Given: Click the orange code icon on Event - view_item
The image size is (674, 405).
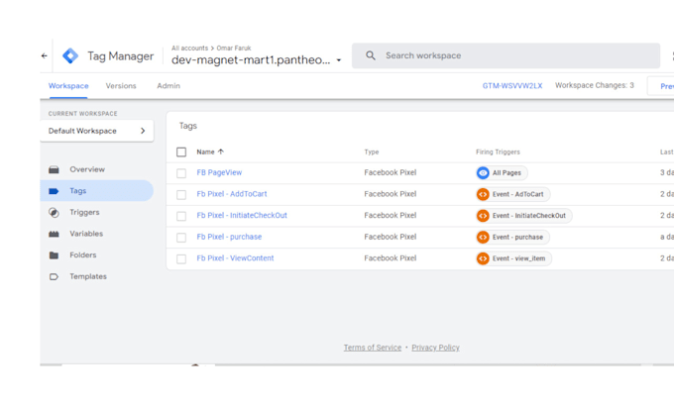Looking at the screenshot, I should coord(483,258).
